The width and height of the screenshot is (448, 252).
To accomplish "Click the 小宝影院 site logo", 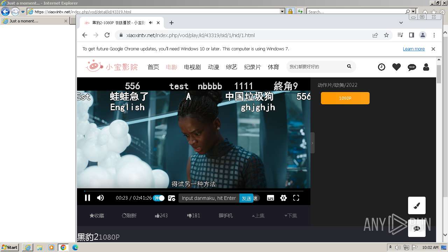I will pos(112,66).
